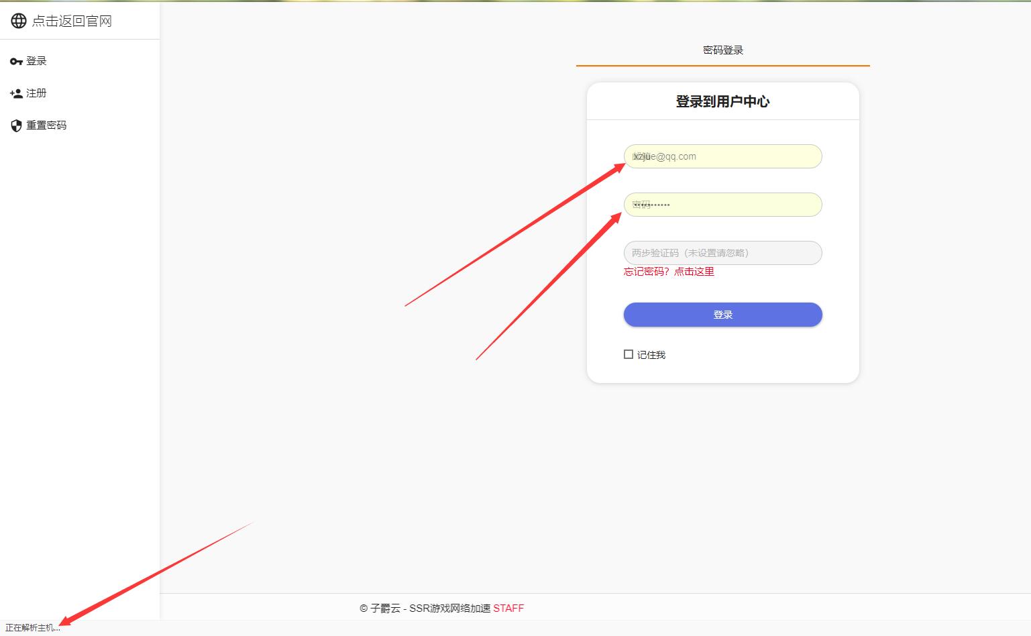
Task: Switch to the 密码登录 tab
Action: pos(723,50)
